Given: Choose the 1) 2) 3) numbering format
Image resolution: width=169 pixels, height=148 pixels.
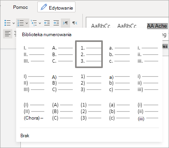Looking at the screenshot, I should point(91,83).
